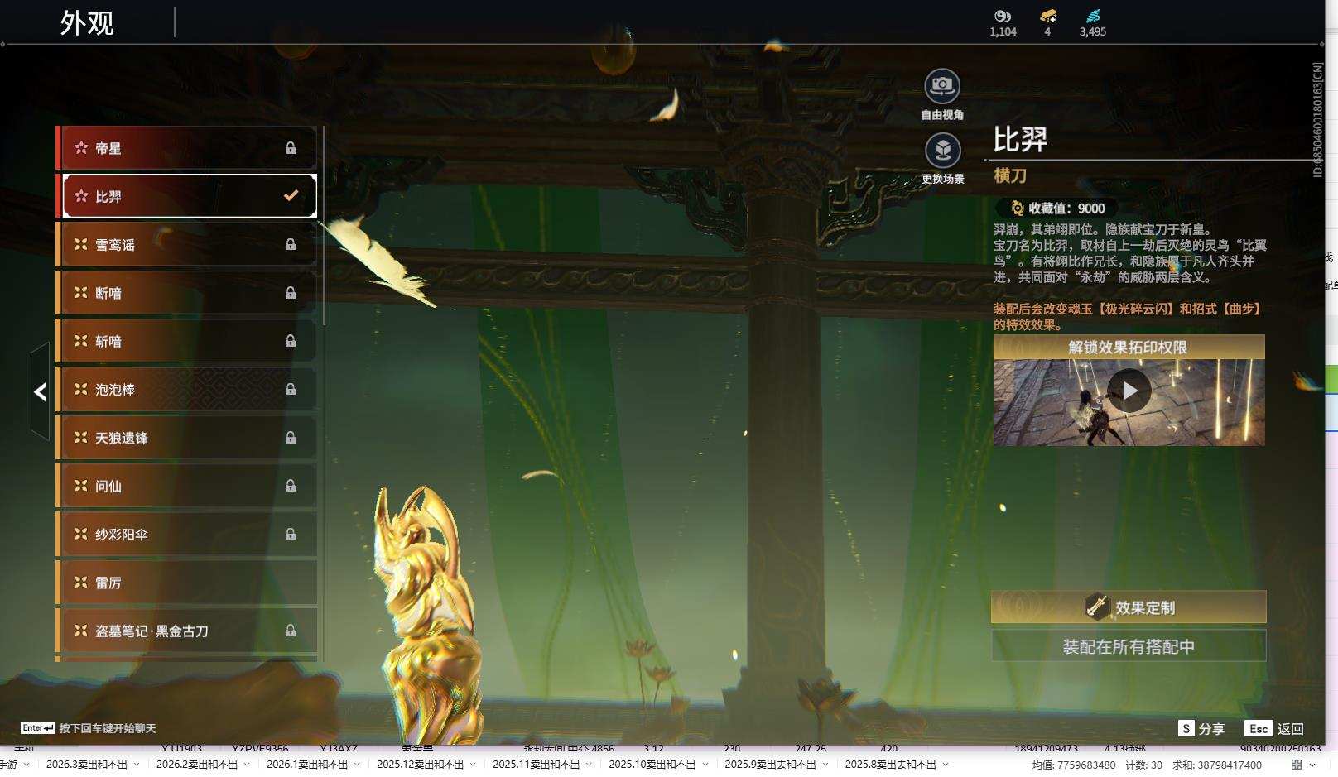Click the 效果定制 effect customization button

click(1129, 607)
